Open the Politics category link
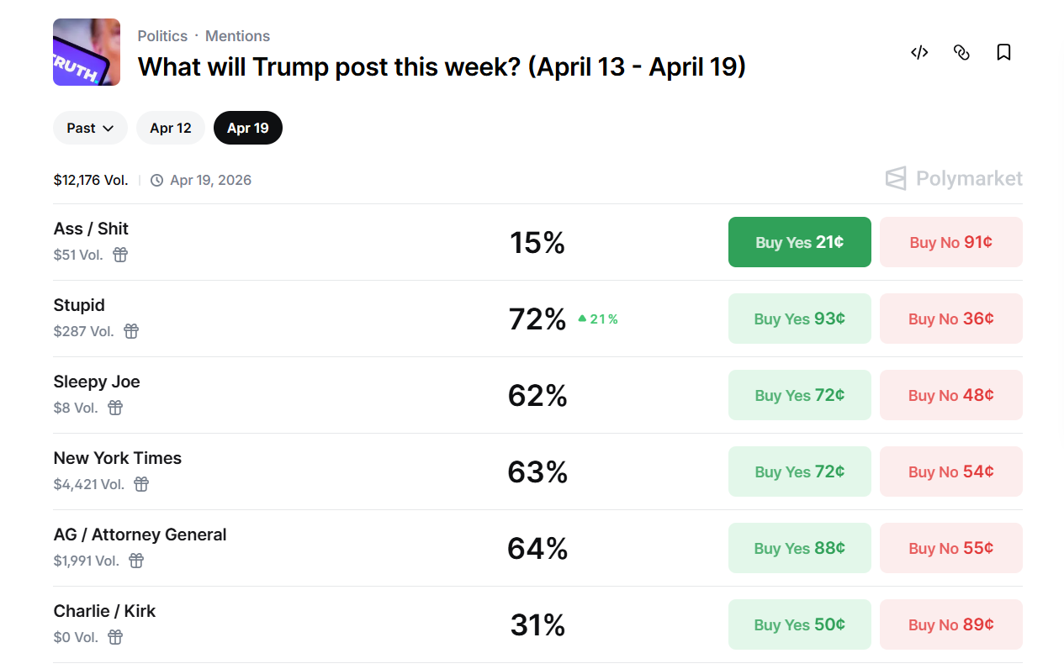The width and height of the screenshot is (1064, 669). point(162,35)
